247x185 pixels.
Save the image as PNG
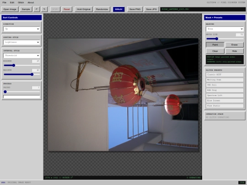[135, 9]
